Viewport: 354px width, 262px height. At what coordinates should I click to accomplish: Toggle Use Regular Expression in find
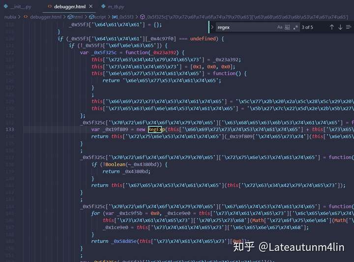pos(295,28)
